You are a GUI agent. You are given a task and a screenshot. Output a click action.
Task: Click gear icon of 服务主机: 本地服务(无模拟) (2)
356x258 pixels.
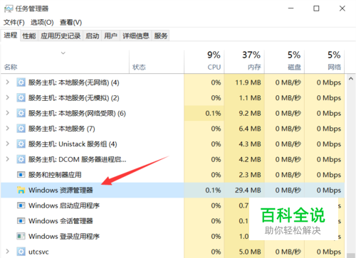(x=21, y=98)
